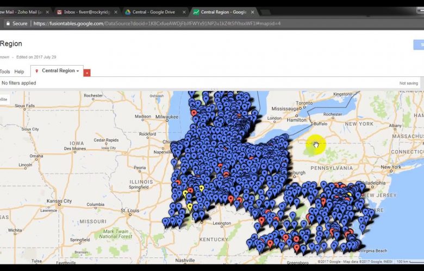Expand the Central Region tab dropdown arrow
This screenshot has height=271, width=424.
pyautogui.click(x=78, y=71)
